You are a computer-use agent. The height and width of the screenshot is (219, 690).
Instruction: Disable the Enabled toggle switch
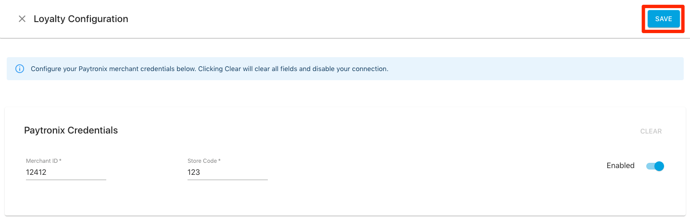click(655, 166)
